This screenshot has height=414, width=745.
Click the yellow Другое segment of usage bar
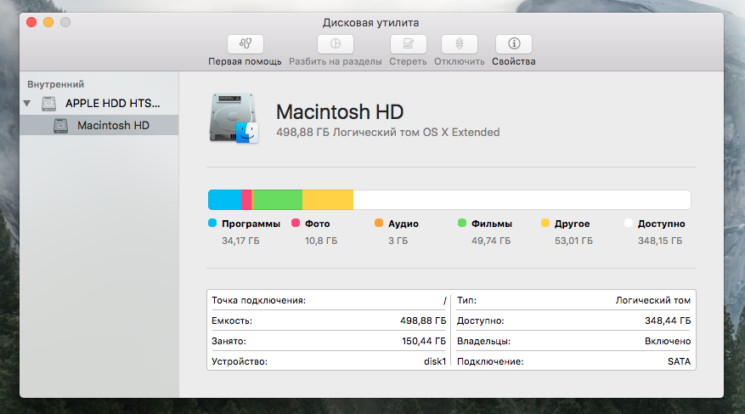327,200
